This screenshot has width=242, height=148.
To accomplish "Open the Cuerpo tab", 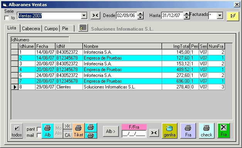I will (x=51, y=29).
